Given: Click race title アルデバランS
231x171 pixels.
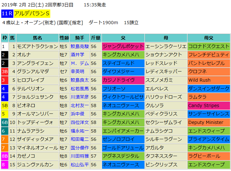Looking at the screenshot, I should coord(32,14).
